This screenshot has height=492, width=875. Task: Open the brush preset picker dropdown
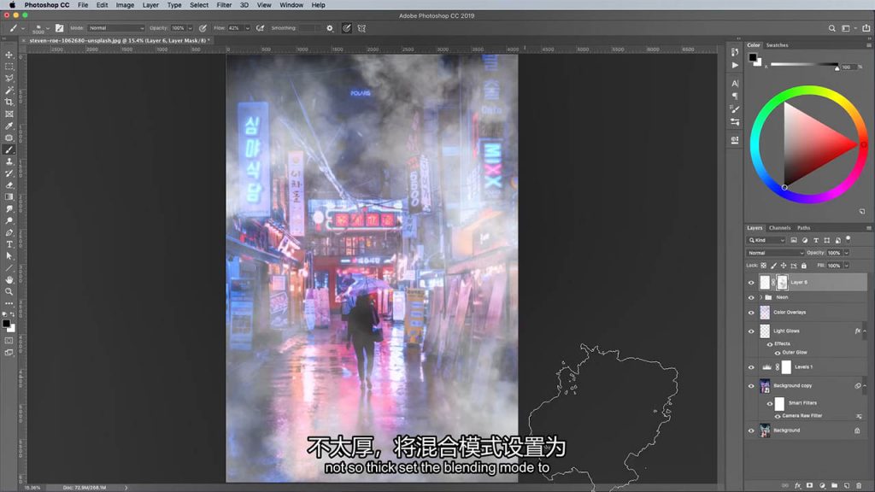[48, 28]
